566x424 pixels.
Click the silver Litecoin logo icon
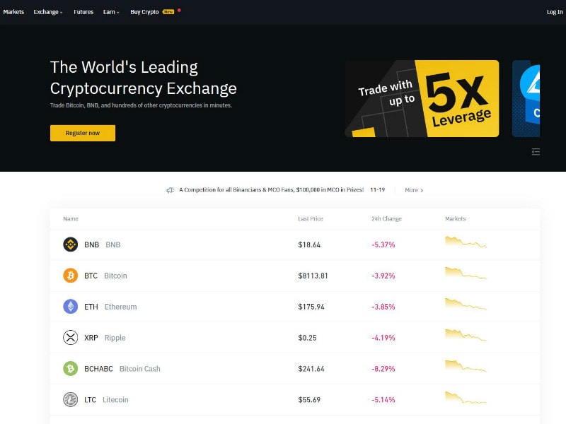tap(70, 399)
